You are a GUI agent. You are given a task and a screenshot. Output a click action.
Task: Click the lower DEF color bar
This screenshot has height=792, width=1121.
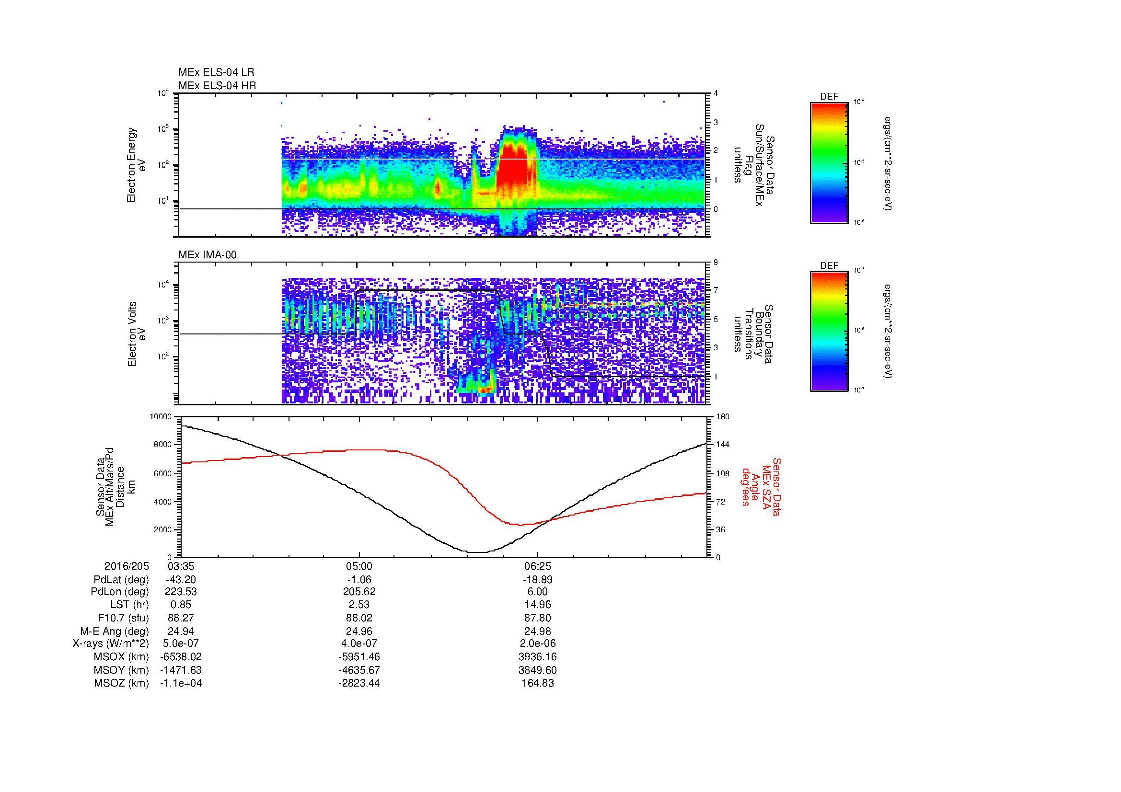click(829, 332)
